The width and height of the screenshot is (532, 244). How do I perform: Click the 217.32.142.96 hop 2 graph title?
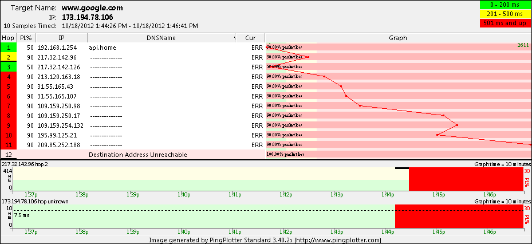[25, 164]
